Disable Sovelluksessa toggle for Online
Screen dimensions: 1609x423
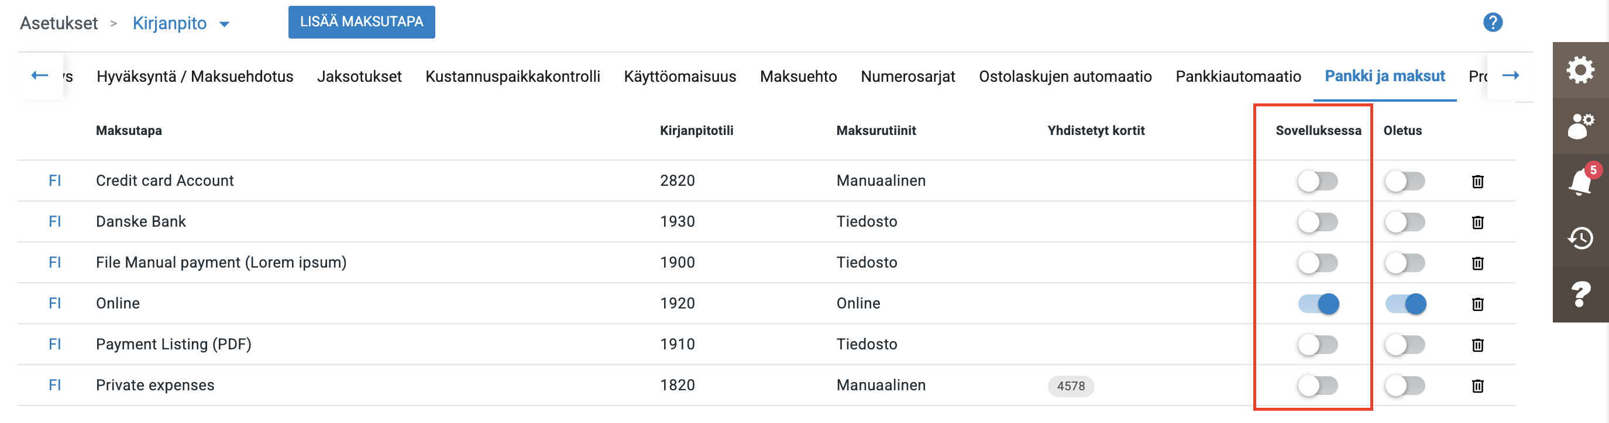1318,304
